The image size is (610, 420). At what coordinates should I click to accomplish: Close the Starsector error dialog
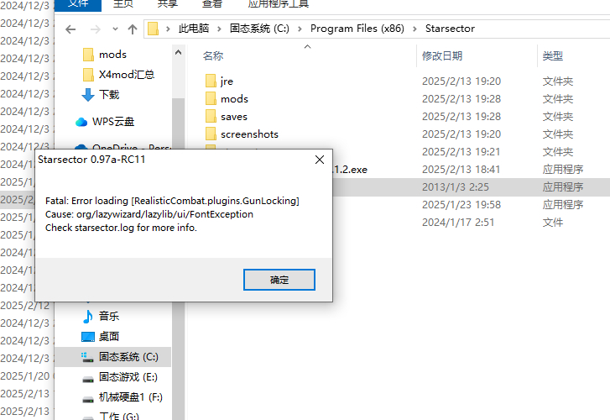[x=320, y=160]
